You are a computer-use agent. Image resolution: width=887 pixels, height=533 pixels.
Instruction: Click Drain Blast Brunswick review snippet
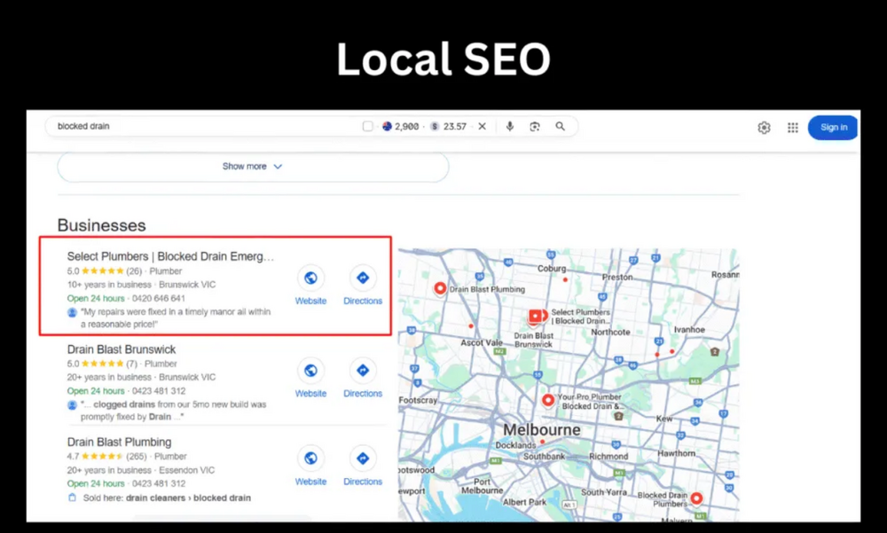coord(173,411)
